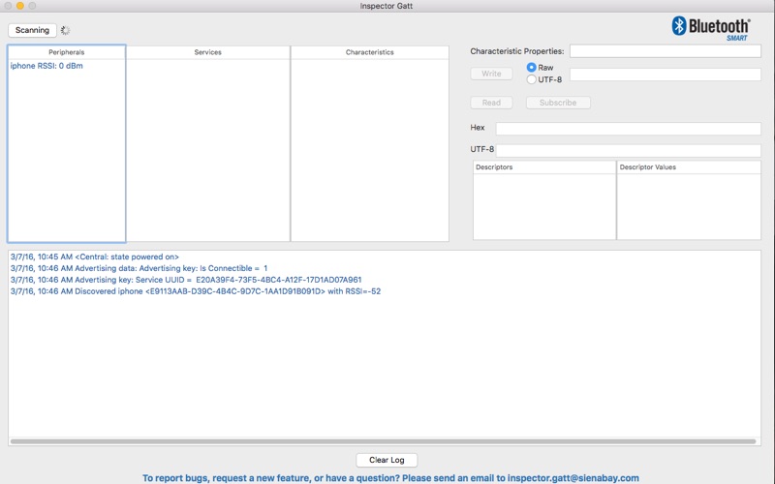775x484 pixels.
Task: Click the log horizontal scrollbar
Action: coord(383,441)
